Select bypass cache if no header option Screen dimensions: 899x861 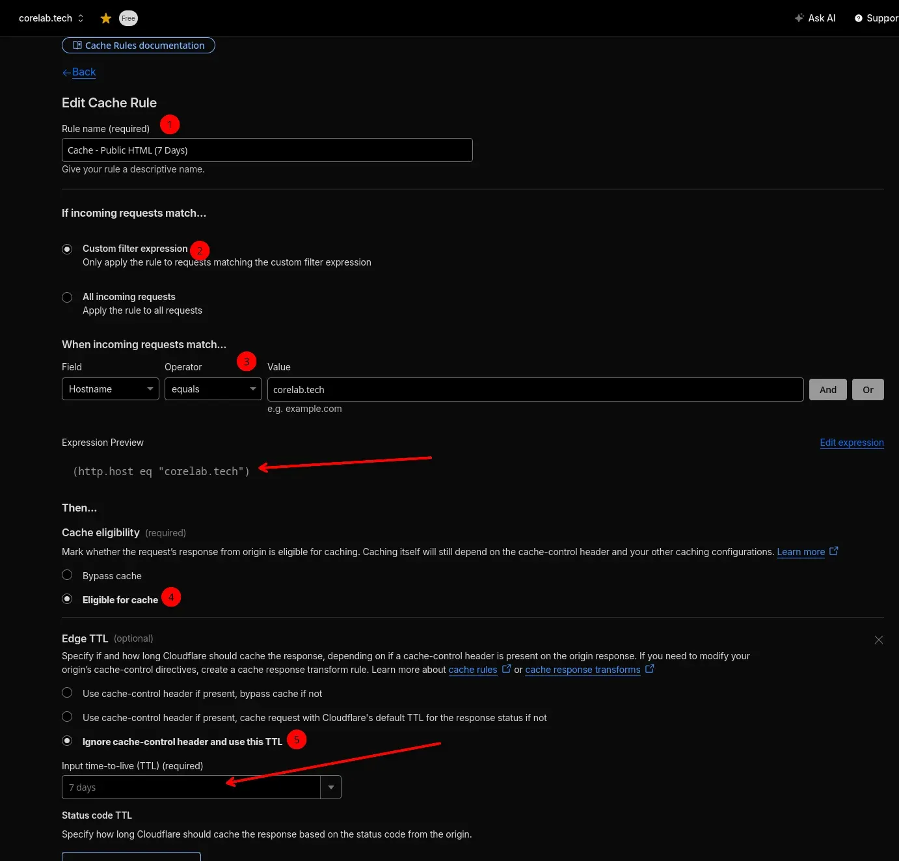pos(67,692)
